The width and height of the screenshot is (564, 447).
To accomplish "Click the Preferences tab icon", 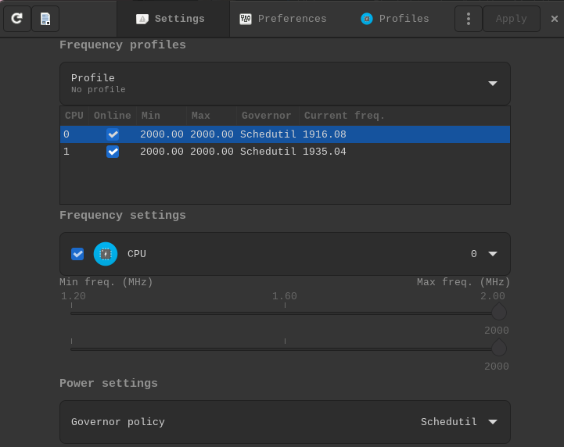I will (246, 19).
